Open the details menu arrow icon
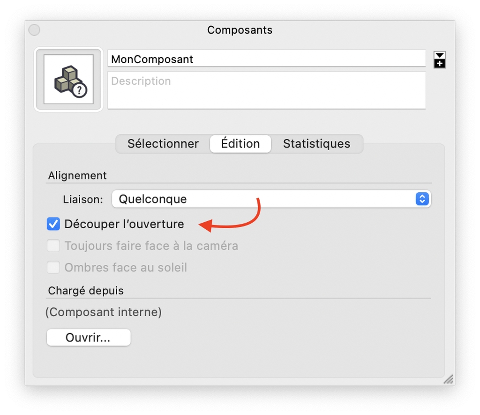Viewport: 480px width, 415px height. [440, 55]
